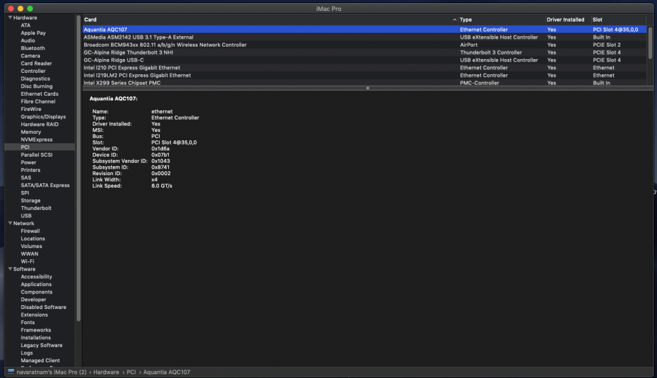The height and width of the screenshot is (378, 657).
Task: Open Apple Pay in the sidebar
Action: pyautogui.click(x=33, y=33)
